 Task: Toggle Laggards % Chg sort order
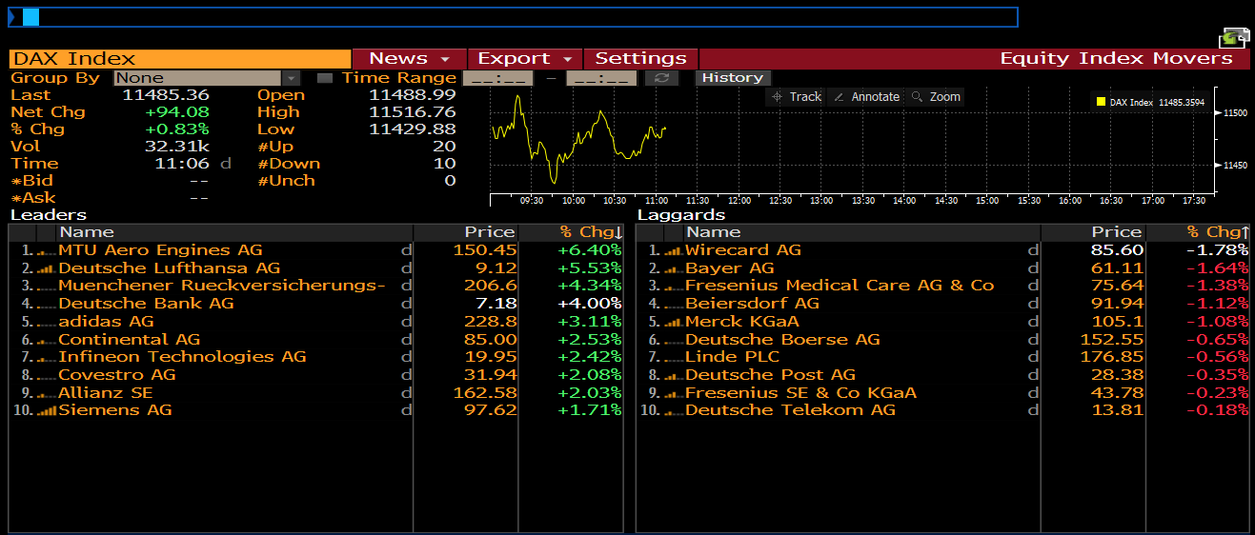1217,232
